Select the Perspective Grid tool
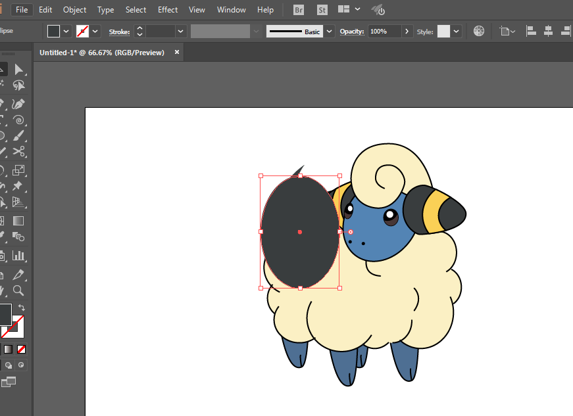The height and width of the screenshot is (416, 573). pos(18,202)
